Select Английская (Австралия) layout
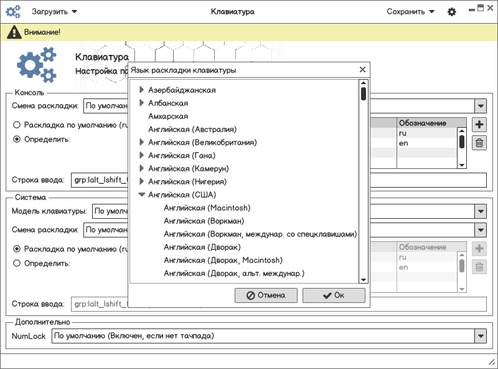Screen dimensions: 498x369 [192, 130]
